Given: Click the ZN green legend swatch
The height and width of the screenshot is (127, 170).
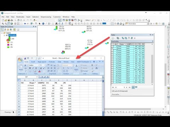Looking at the screenshot, I should point(8,47).
